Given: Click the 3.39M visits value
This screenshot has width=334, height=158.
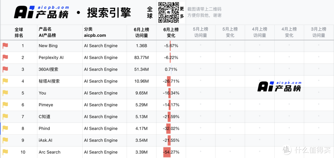Looking at the screenshot, I should 142,152.
